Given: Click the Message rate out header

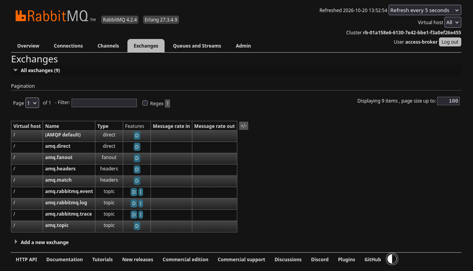Looking at the screenshot, I should click(x=215, y=126).
